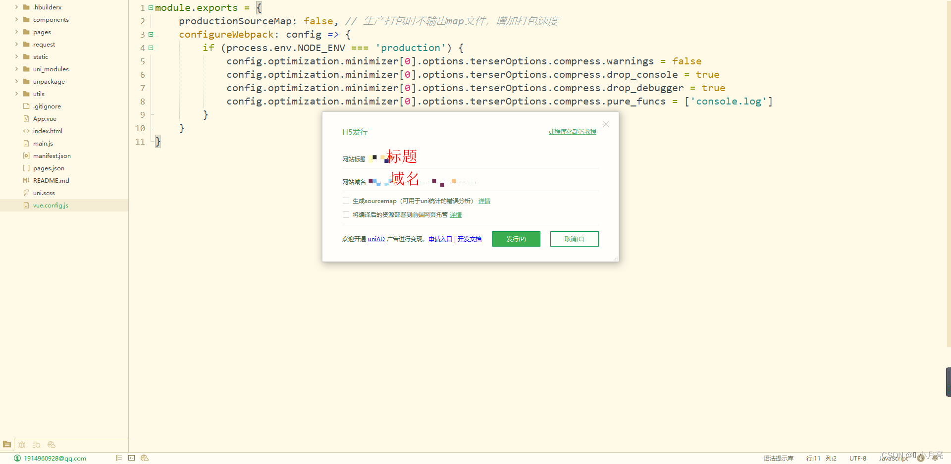This screenshot has height=464, width=951.
Task: Select the index.html file icon
Action: pyautogui.click(x=26, y=131)
